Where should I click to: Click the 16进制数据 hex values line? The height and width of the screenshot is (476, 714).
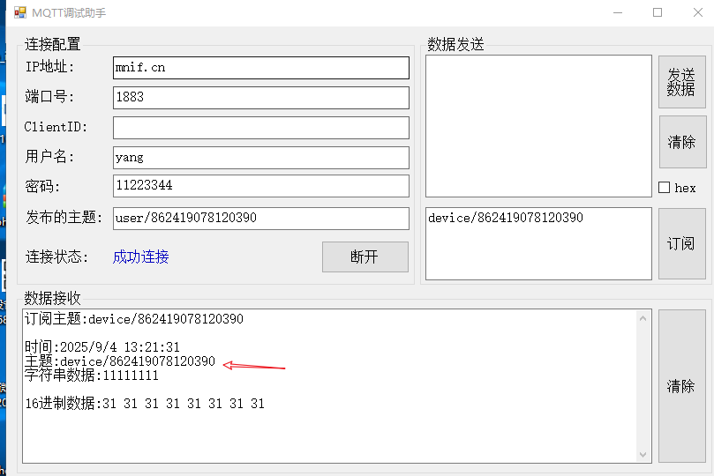(145, 404)
